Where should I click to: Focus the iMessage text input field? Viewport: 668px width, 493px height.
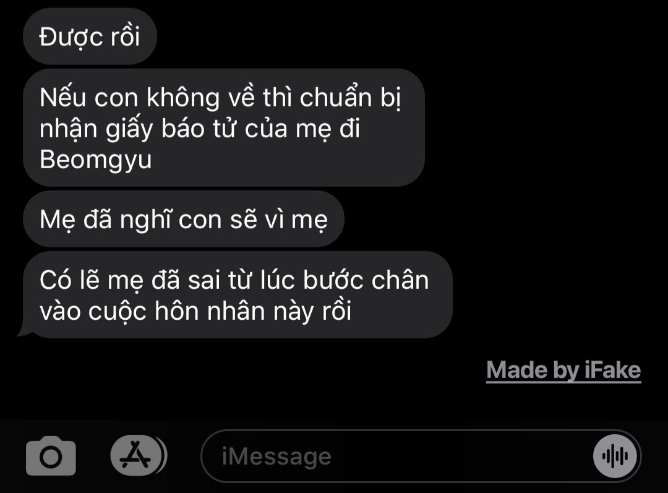click(x=421, y=456)
